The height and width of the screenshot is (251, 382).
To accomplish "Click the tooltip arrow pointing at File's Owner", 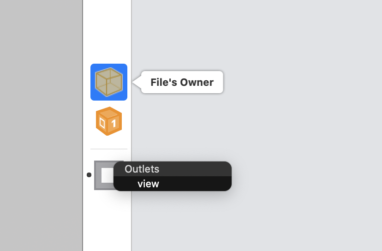I will point(137,82).
